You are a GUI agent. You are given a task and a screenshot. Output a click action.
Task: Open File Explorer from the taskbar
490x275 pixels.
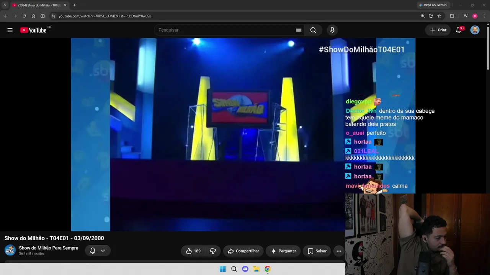256,269
